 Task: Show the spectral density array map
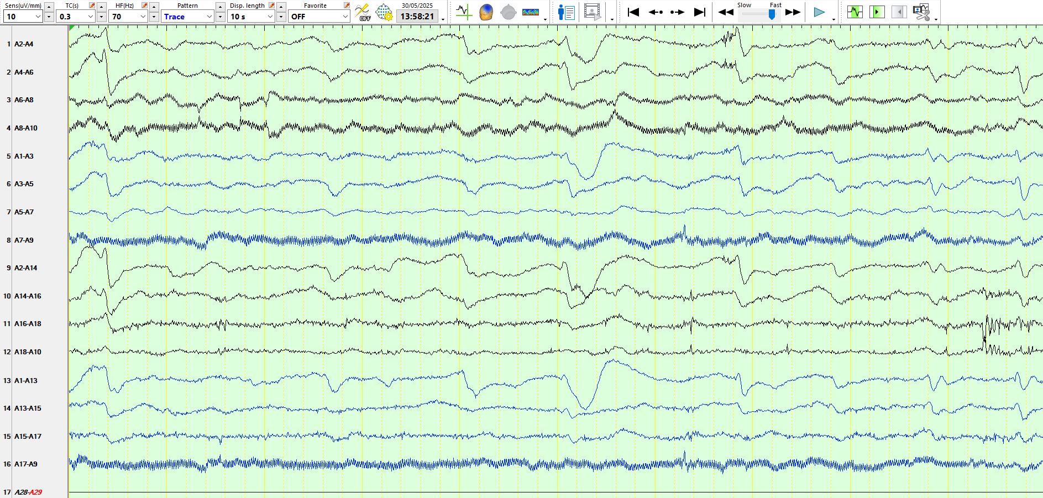pos(531,12)
